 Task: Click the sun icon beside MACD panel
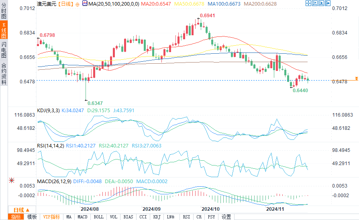pos(12,181)
